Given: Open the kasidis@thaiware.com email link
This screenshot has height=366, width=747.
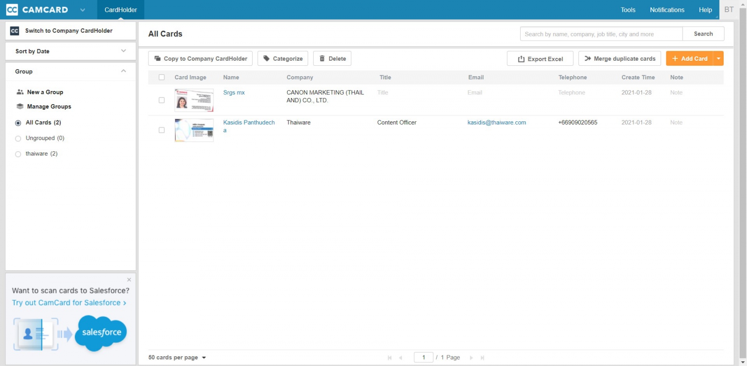Looking at the screenshot, I should [x=496, y=123].
